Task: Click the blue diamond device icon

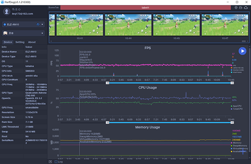Action: pyautogui.click(x=5, y=24)
